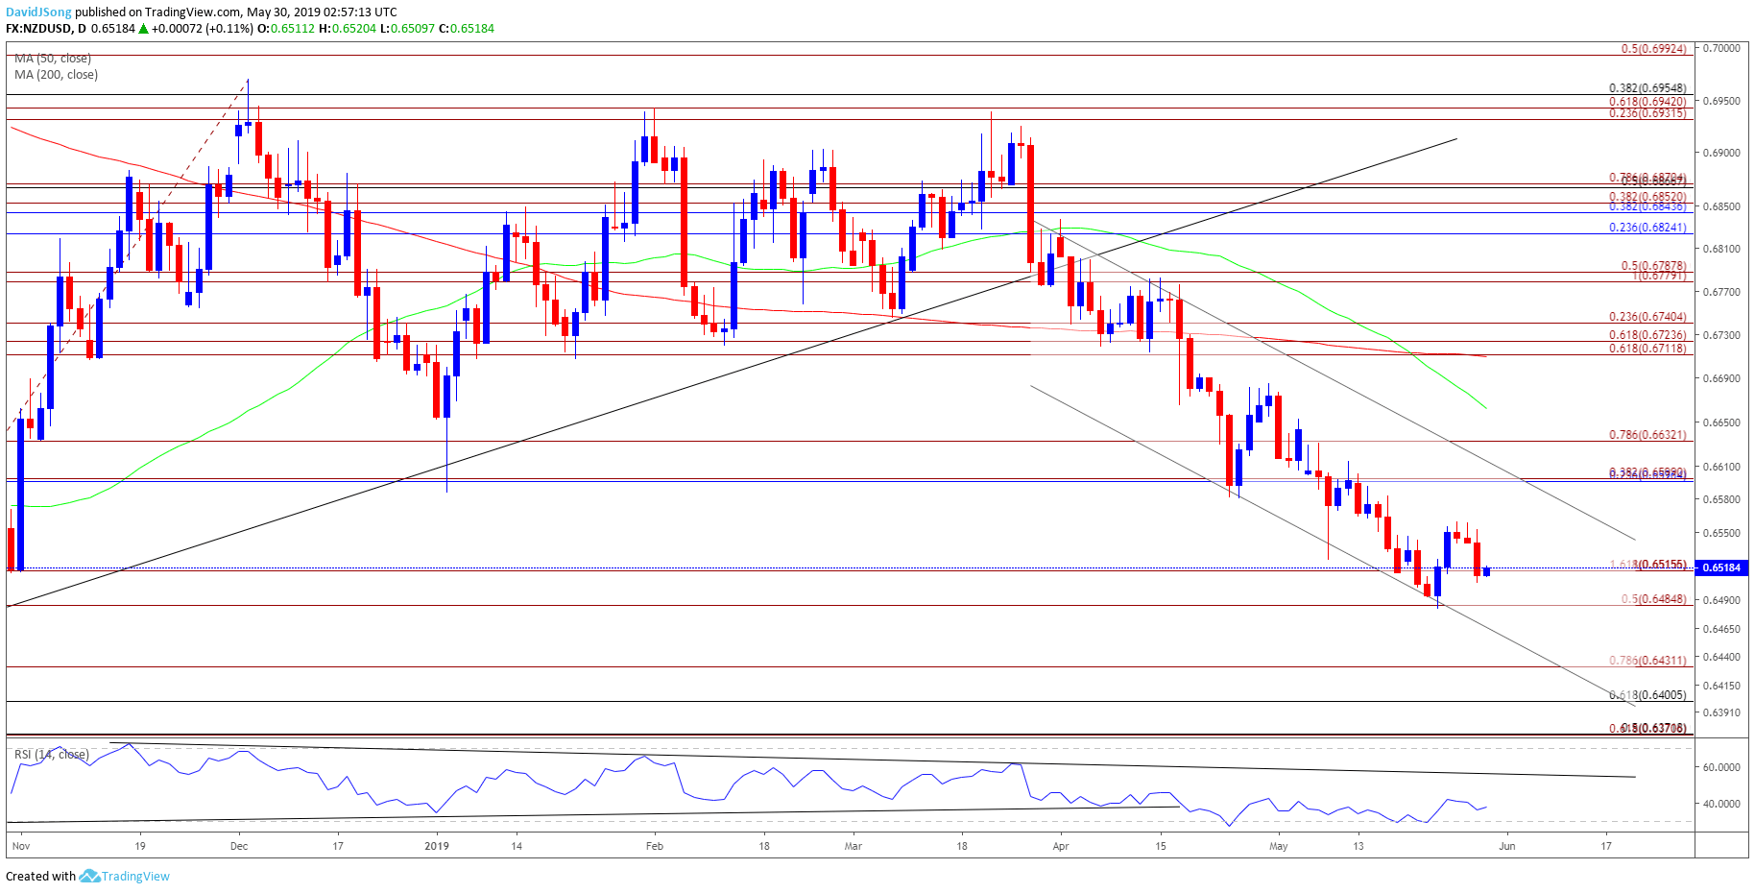The width and height of the screenshot is (1755, 893).
Task: Click the 2019 date axis label
Action: pos(437,846)
